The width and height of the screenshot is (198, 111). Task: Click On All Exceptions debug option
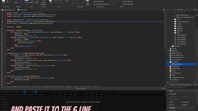98,2
